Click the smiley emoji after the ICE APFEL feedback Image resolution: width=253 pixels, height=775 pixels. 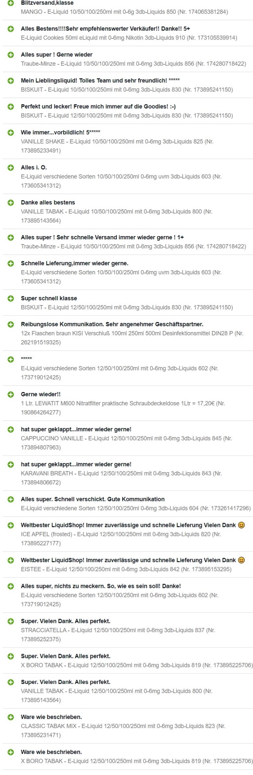(x=241, y=525)
